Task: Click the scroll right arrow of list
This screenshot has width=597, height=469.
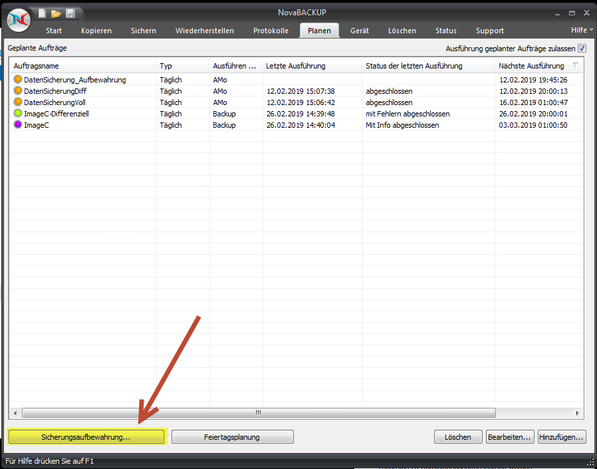Action: [x=577, y=412]
